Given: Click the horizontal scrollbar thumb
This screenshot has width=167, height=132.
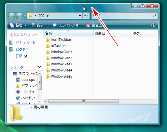Looking at the screenshot, I should pos(83,101).
